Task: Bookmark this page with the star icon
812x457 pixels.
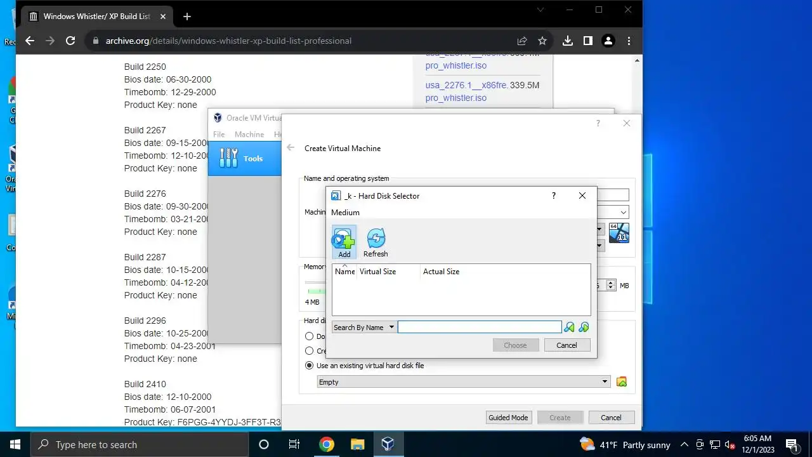Action: click(542, 41)
